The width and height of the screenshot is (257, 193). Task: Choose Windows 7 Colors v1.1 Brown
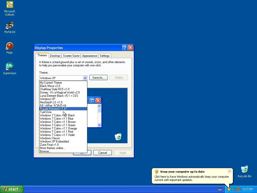point(63,122)
